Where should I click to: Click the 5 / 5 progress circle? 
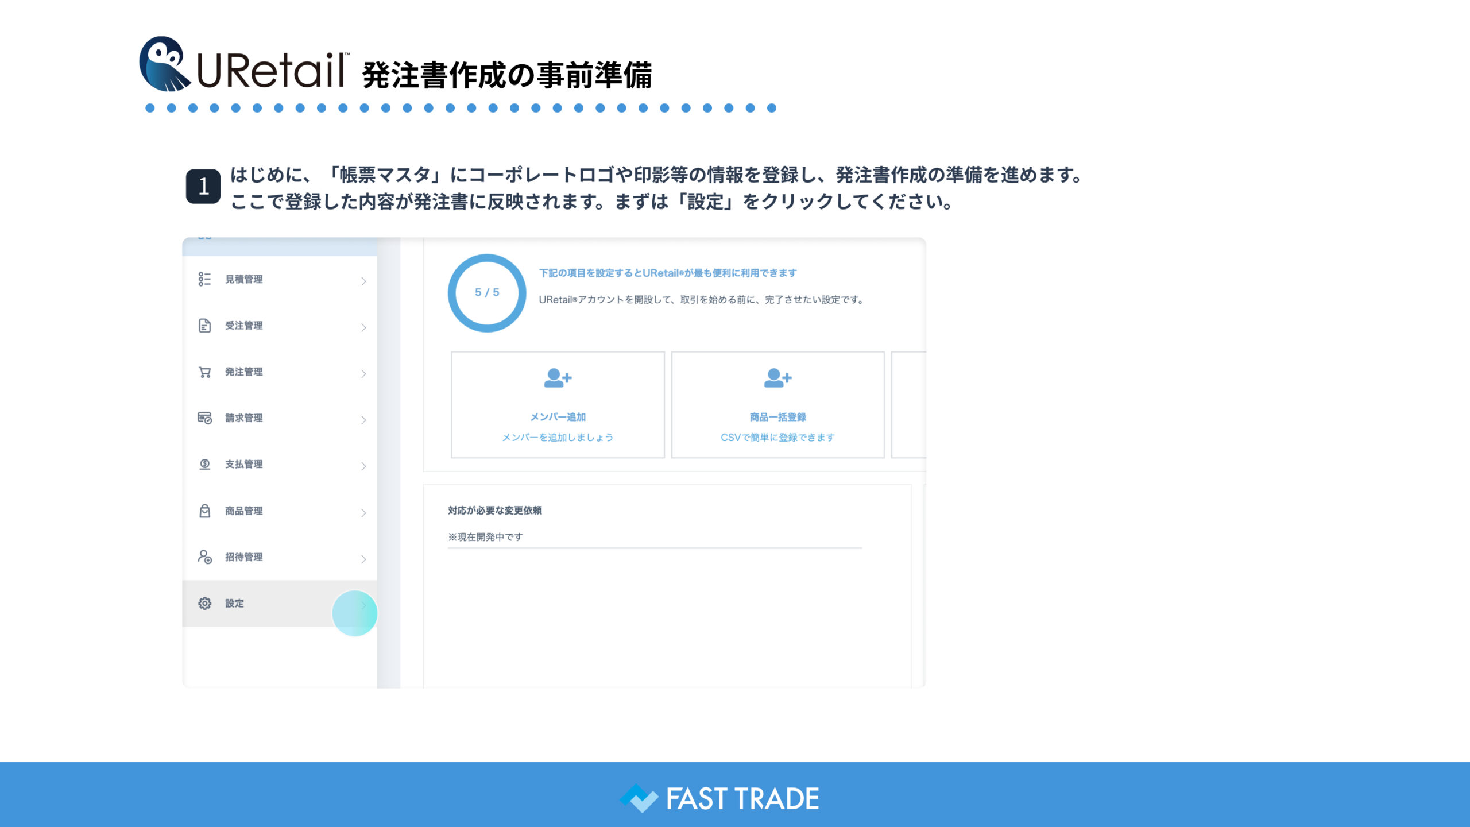487,293
